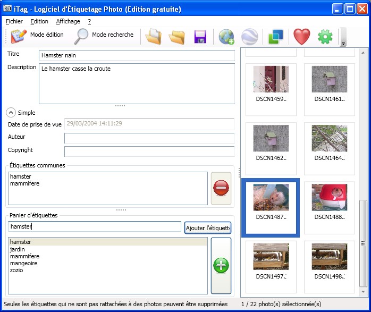This screenshot has width=371, height=312.
Task: Click the open files folder icon
Action: (x=153, y=37)
